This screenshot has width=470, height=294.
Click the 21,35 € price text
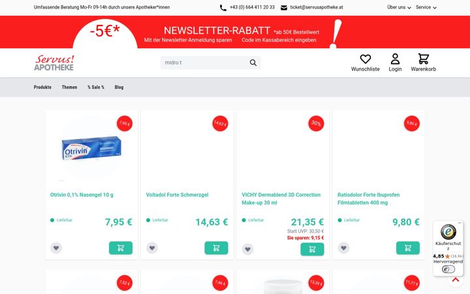point(307,222)
